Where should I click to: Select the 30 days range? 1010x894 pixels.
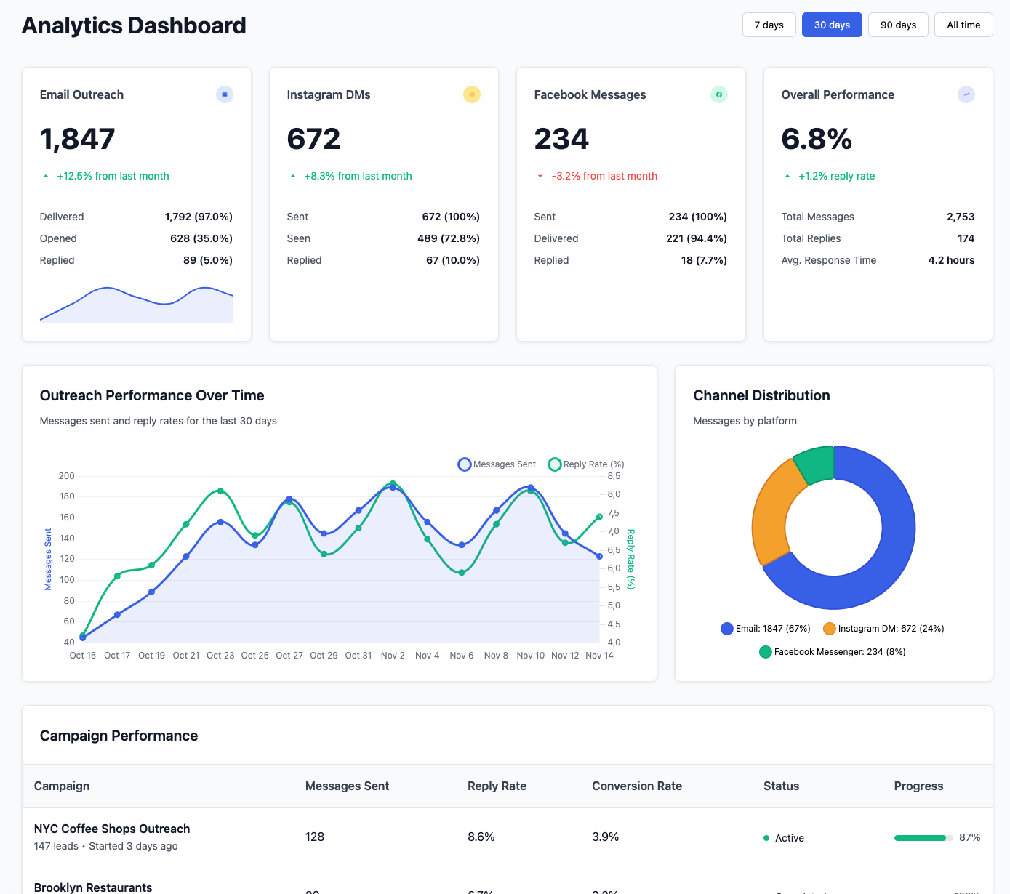[x=832, y=25]
